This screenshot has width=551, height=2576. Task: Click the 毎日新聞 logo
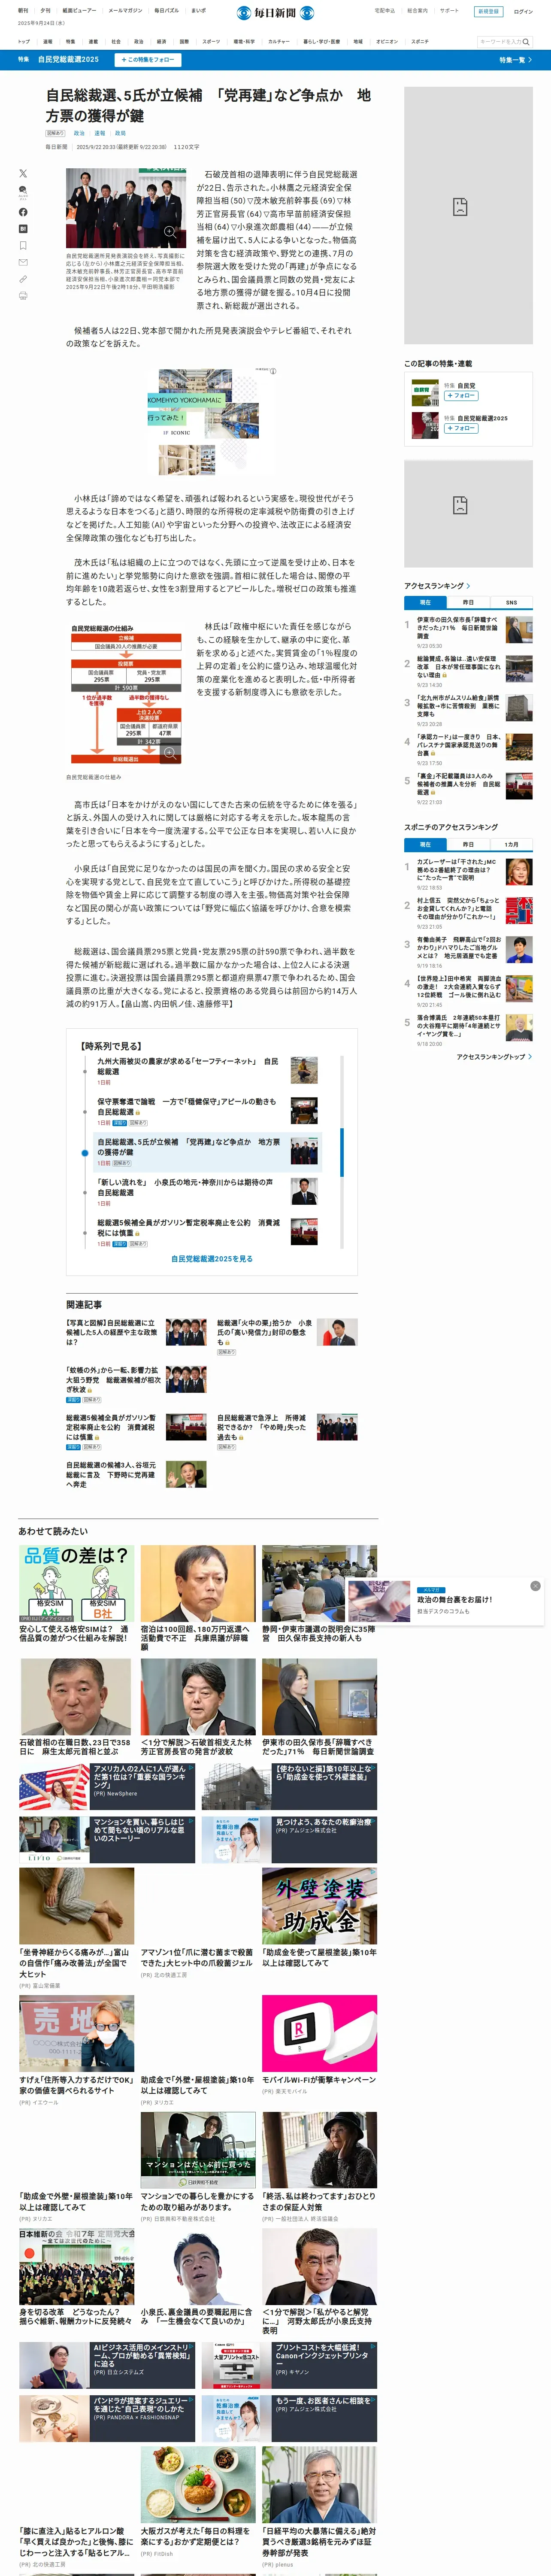pos(275,12)
